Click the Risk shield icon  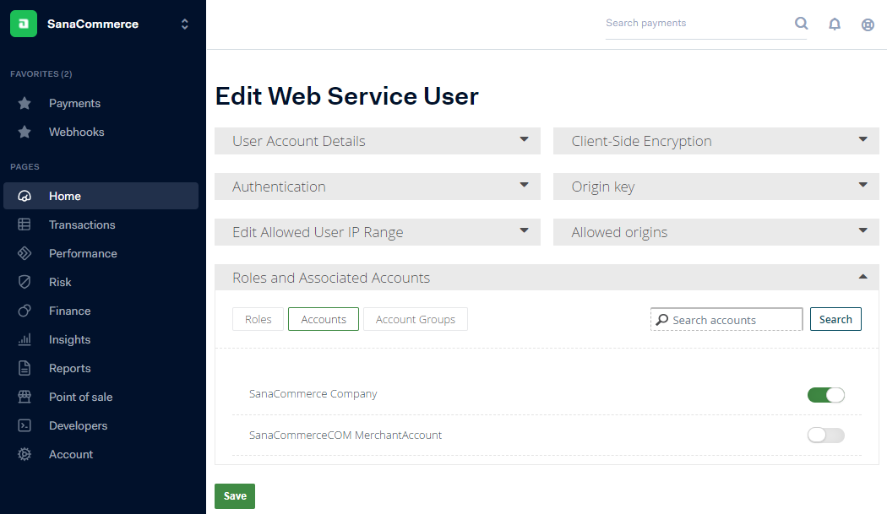(24, 282)
